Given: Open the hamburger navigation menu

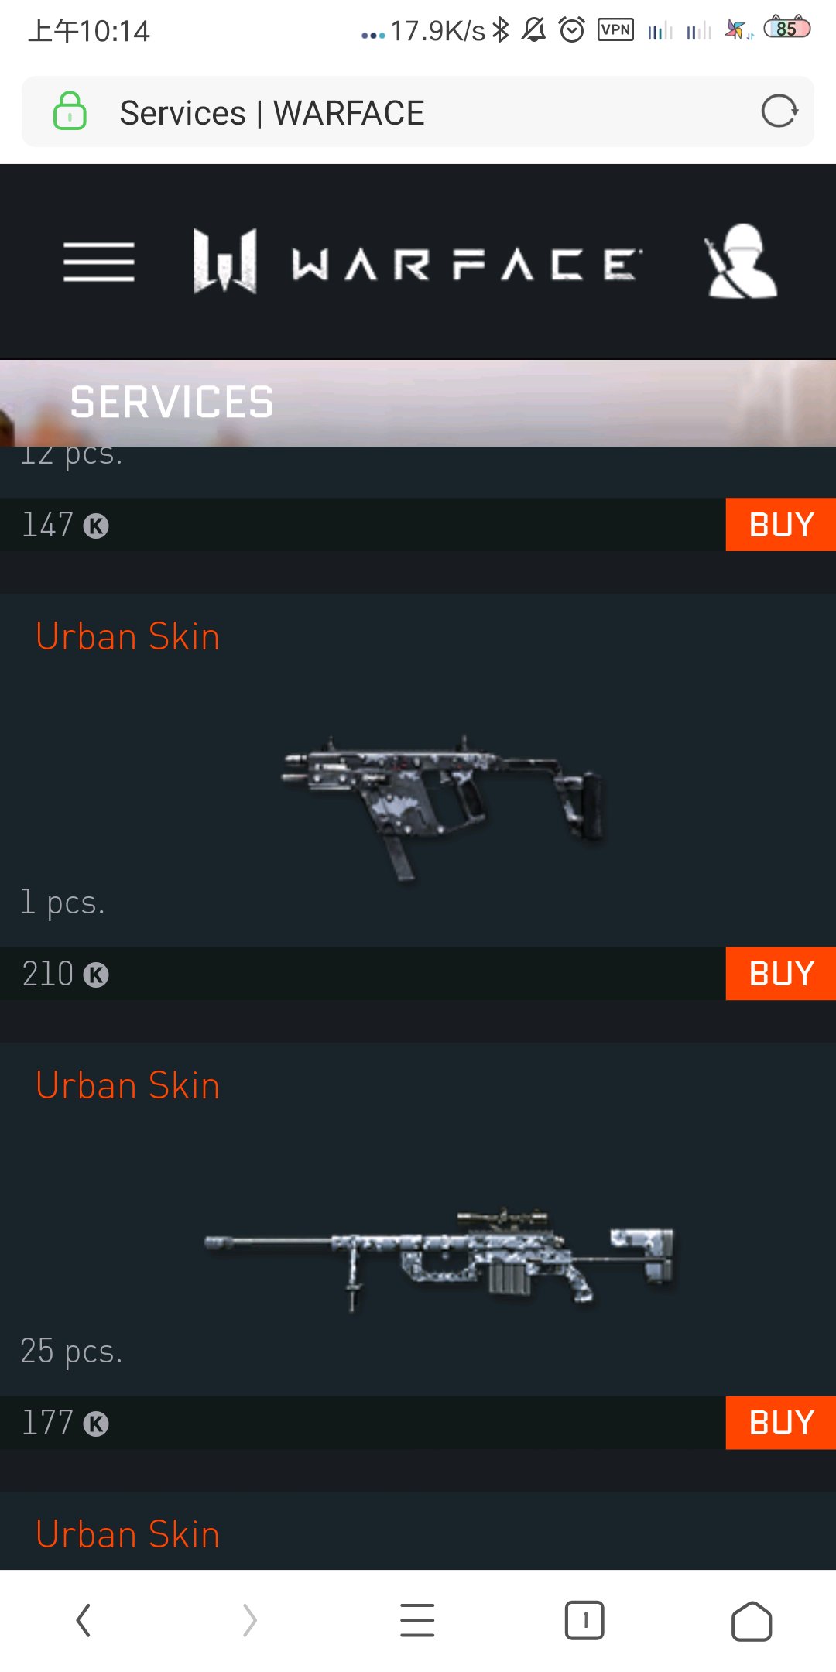Looking at the screenshot, I should pyautogui.click(x=99, y=262).
